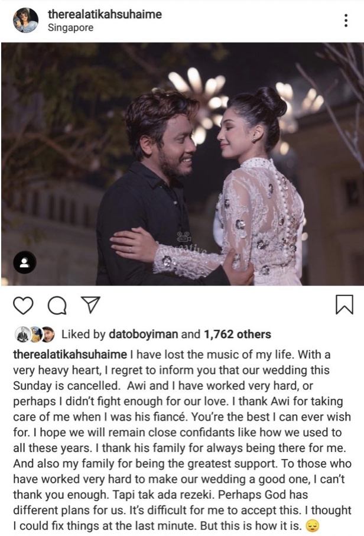Open middle liker avatar beside Liked by
The height and width of the screenshot is (536, 364).
[35, 334]
